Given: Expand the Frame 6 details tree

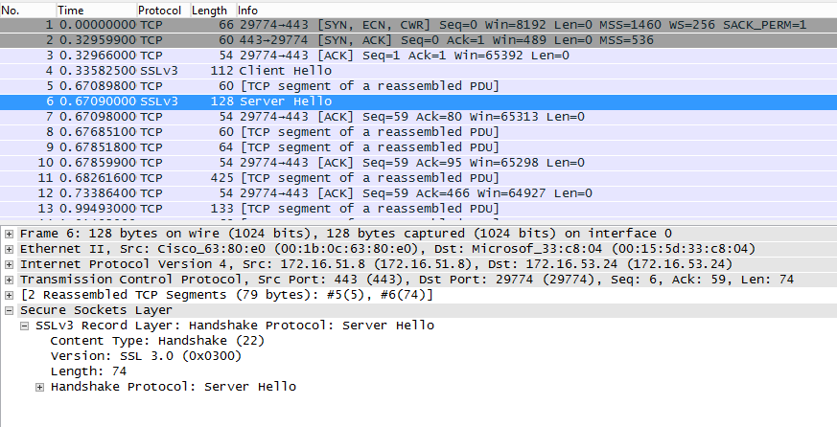Looking at the screenshot, I should (10, 233).
